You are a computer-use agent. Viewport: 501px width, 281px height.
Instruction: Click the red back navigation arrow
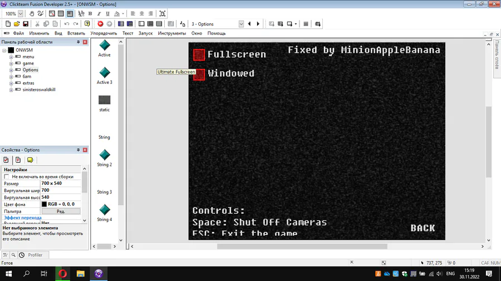pyautogui.click(x=100, y=24)
